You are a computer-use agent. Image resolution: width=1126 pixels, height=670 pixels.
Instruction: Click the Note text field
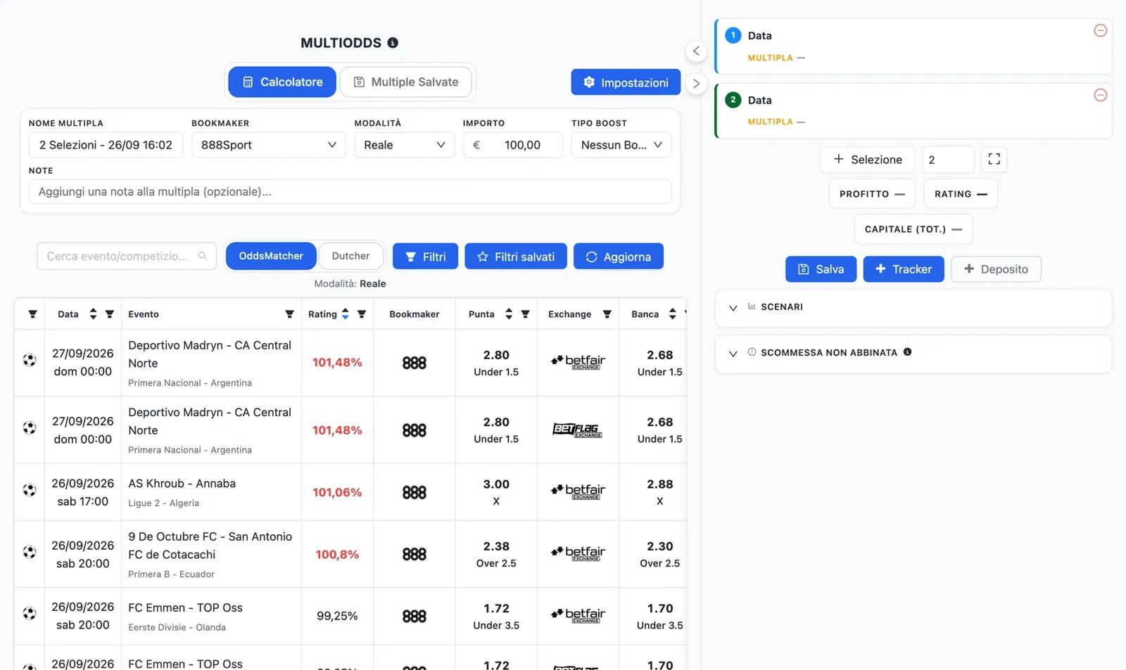[x=350, y=191]
